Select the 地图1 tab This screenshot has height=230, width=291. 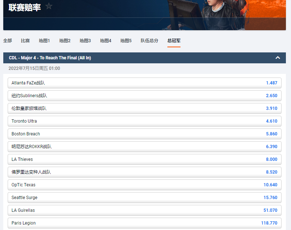pyautogui.click(x=44, y=41)
